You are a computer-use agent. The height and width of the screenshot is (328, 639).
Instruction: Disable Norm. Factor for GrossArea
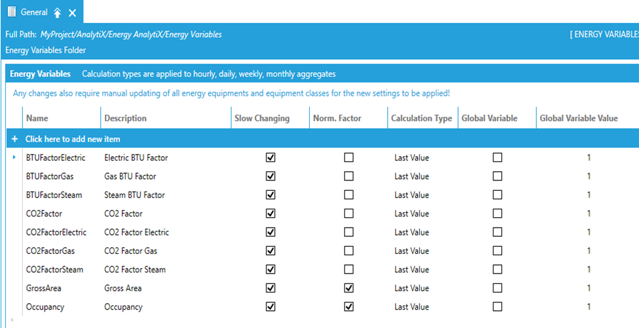click(348, 288)
